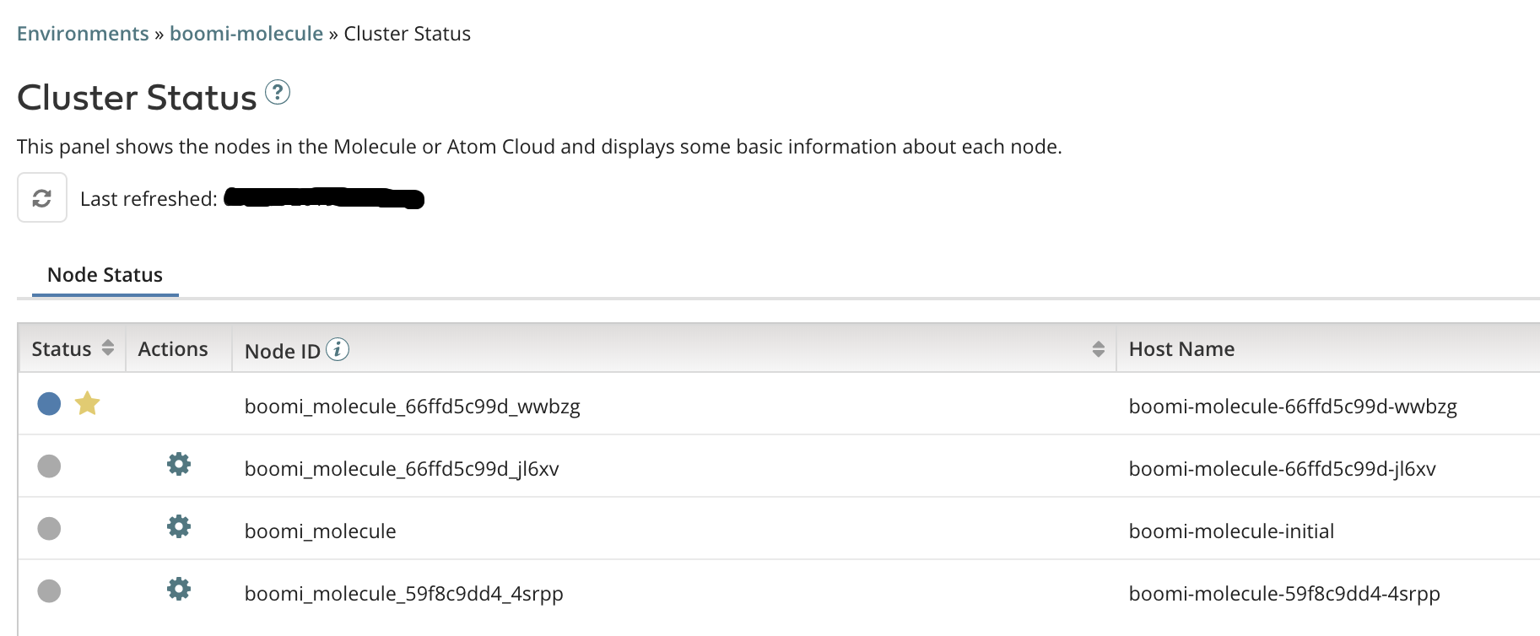Go to Environments breadcrumb link
The height and width of the screenshot is (636, 1540).
pyautogui.click(x=83, y=34)
